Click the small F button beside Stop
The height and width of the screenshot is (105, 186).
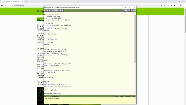point(62,10)
